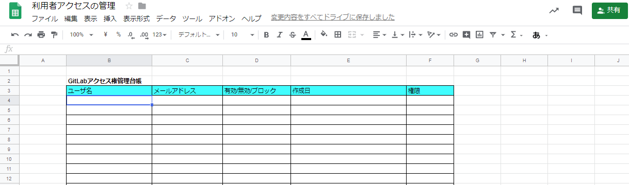Insert a chart using the chart icon
The width and height of the screenshot is (629, 185).
(x=479, y=35)
